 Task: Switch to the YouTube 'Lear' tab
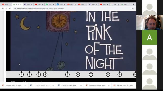83,4
